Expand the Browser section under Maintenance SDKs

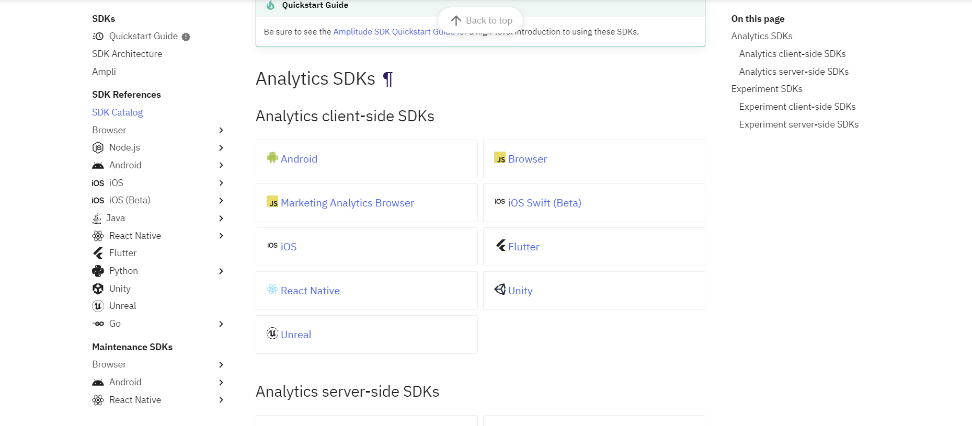tap(221, 365)
